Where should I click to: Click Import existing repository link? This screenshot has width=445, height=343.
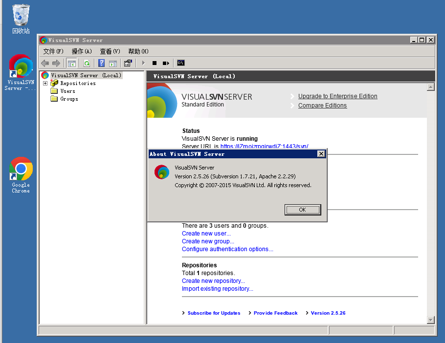[218, 289]
